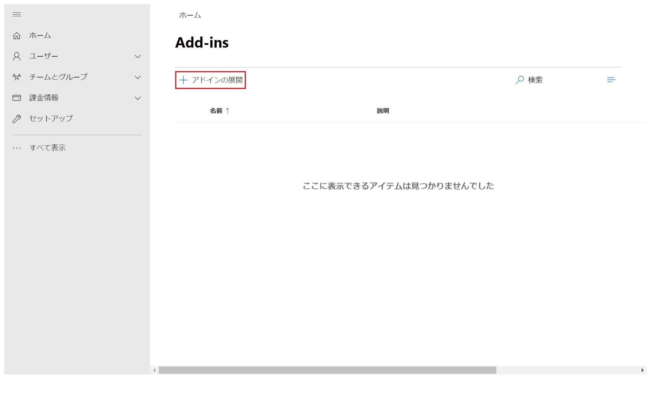Select すべて表示 in the sidebar
This screenshot has width=651, height=396.
point(47,148)
